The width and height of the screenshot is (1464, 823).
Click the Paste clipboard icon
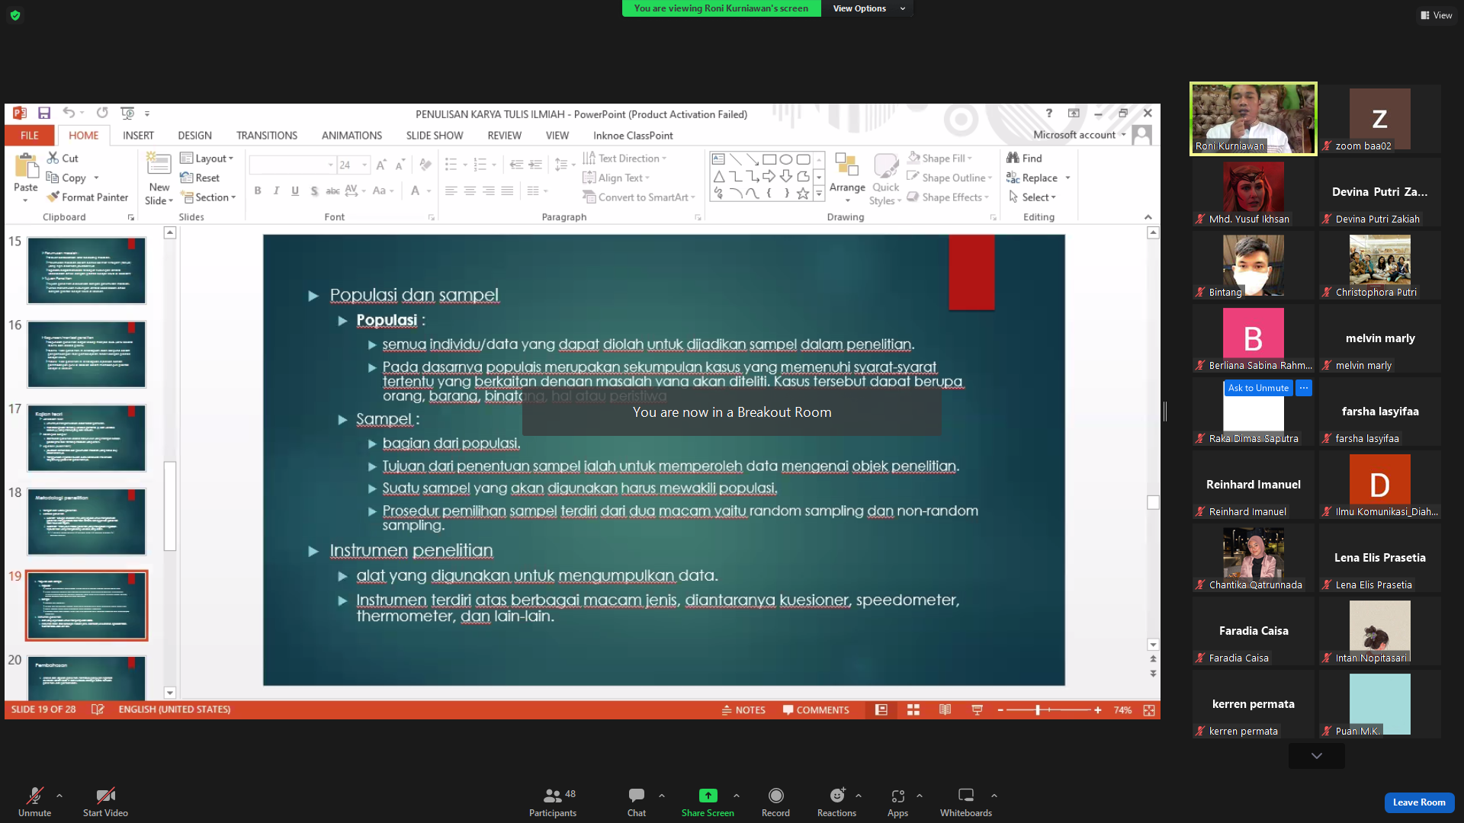tap(26, 166)
